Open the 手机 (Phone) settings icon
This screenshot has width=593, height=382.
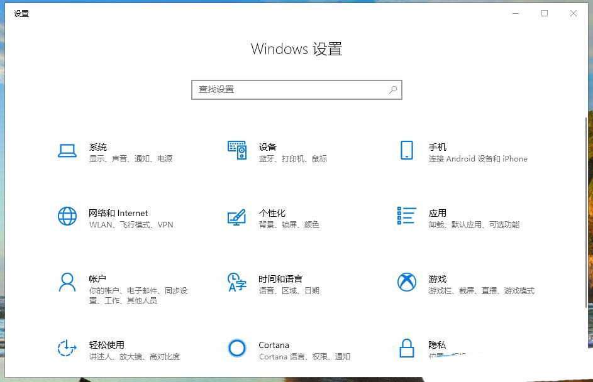pyautogui.click(x=406, y=151)
